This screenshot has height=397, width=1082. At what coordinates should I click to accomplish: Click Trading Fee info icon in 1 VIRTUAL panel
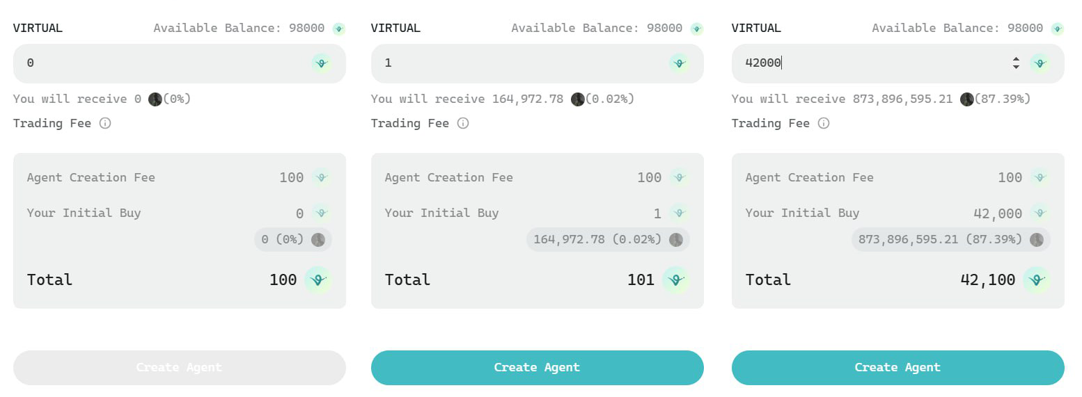coord(462,123)
